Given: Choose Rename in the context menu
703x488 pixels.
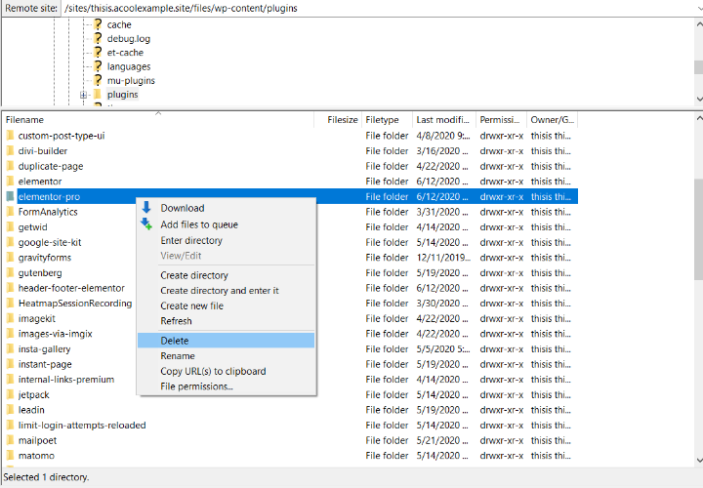Looking at the screenshot, I should click(178, 356).
